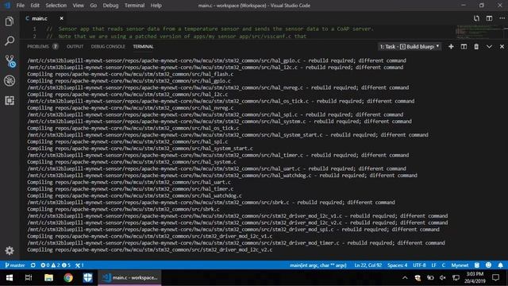
Task: Click the master branch in status bar
Action: [x=15, y=265]
